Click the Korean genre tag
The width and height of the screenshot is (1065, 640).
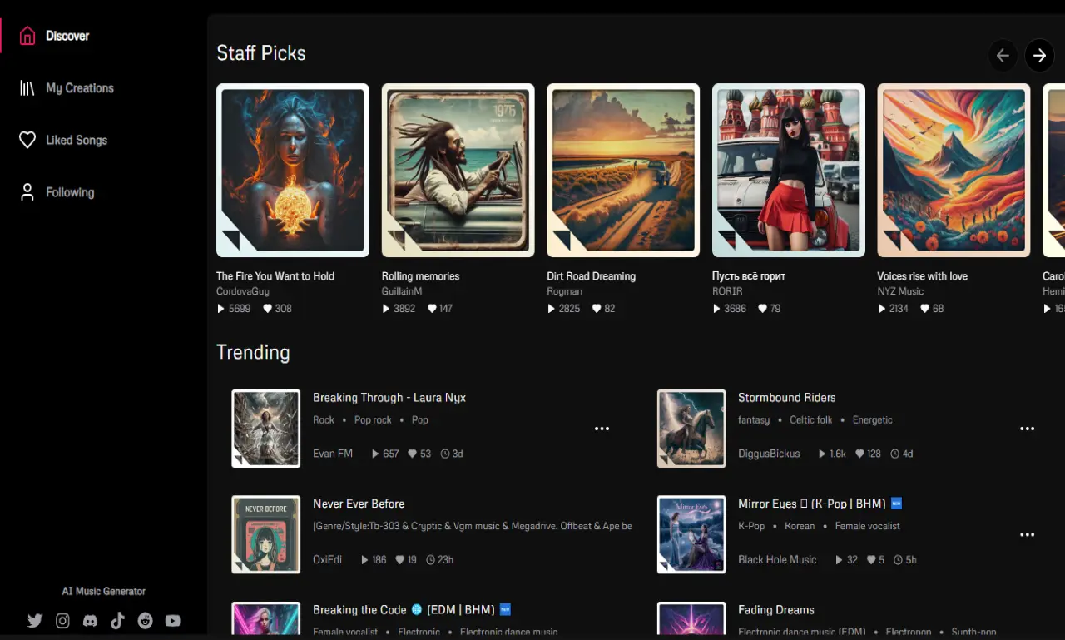pos(800,526)
